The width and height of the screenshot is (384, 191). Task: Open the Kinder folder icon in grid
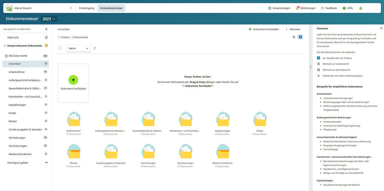tap(259, 119)
